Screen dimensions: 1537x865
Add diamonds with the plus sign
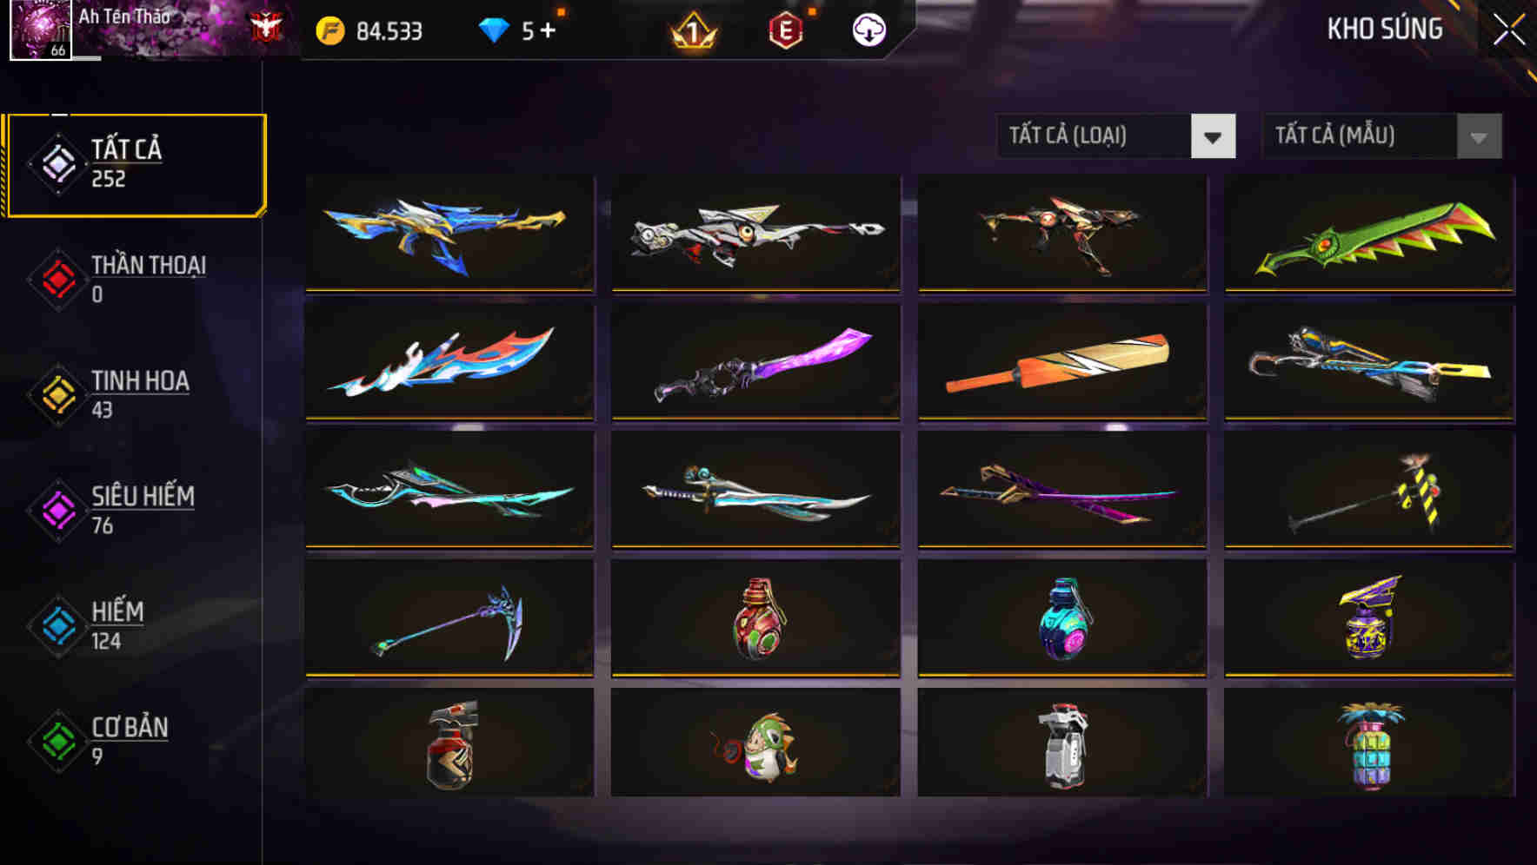(x=548, y=31)
